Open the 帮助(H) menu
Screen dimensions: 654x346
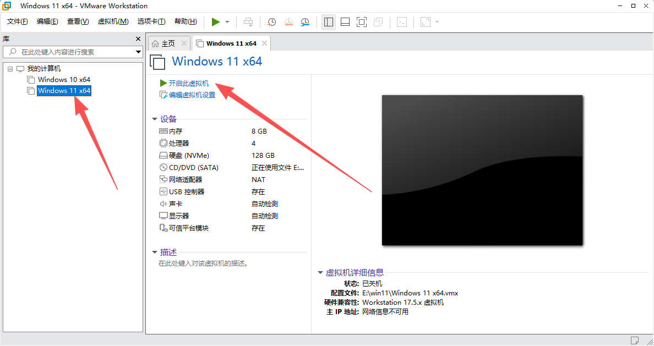click(x=186, y=21)
